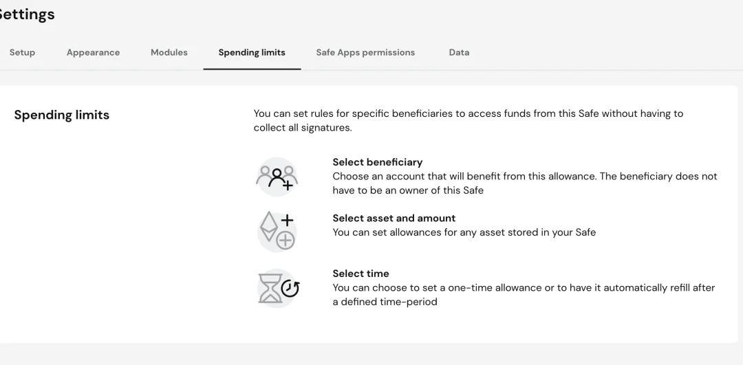The height and width of the screenshot is (365, 743).
Task: Click the circled plus in asset icon
Action: pyautogui.click(x=286, y=241)
